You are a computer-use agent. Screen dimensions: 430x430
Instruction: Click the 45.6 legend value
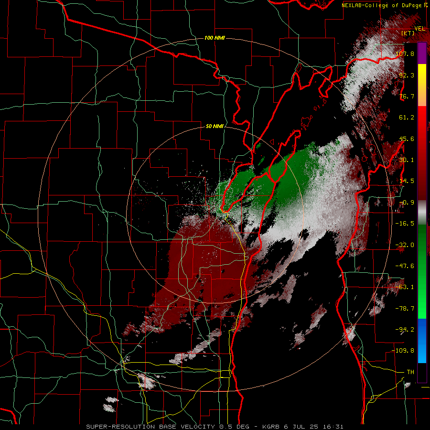coord(407,139)
